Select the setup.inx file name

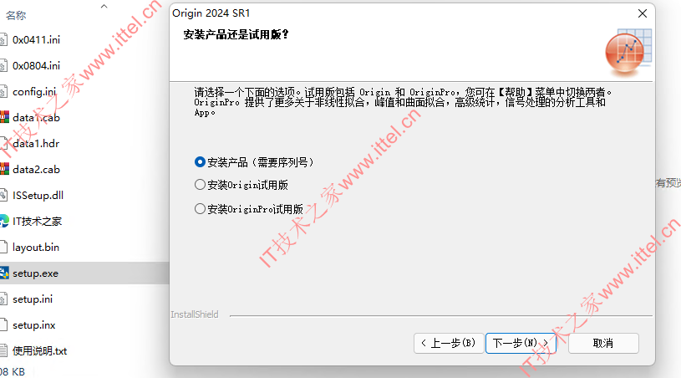coord(34,325)
